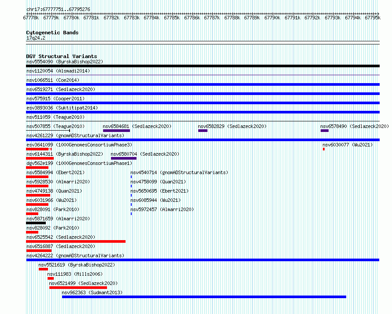Click the chr17:67777751..67795276 coordinate label
Screen dimensions: 392x314
coord(58,10)
